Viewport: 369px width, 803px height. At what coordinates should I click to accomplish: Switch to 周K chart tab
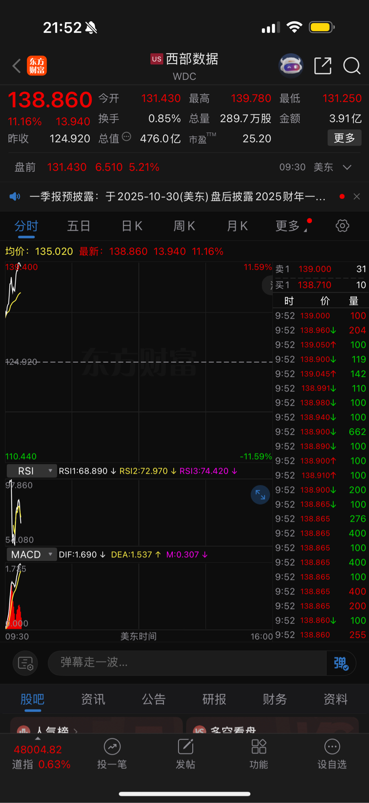click(x=184, y=226)
